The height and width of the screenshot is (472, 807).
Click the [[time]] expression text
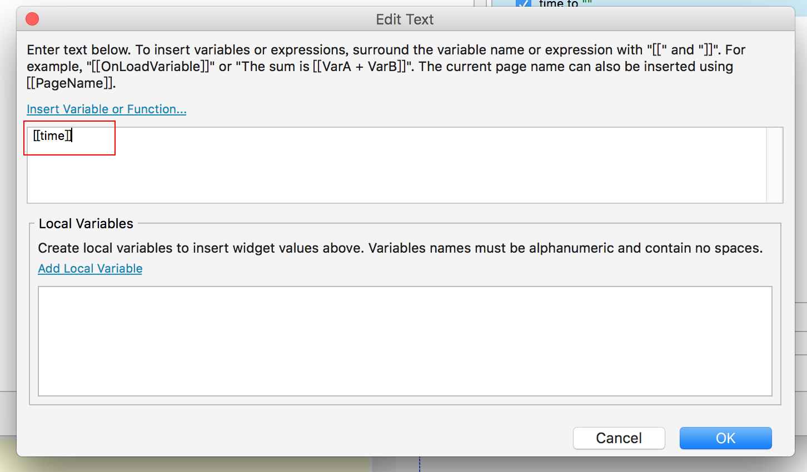click(52, 136)
